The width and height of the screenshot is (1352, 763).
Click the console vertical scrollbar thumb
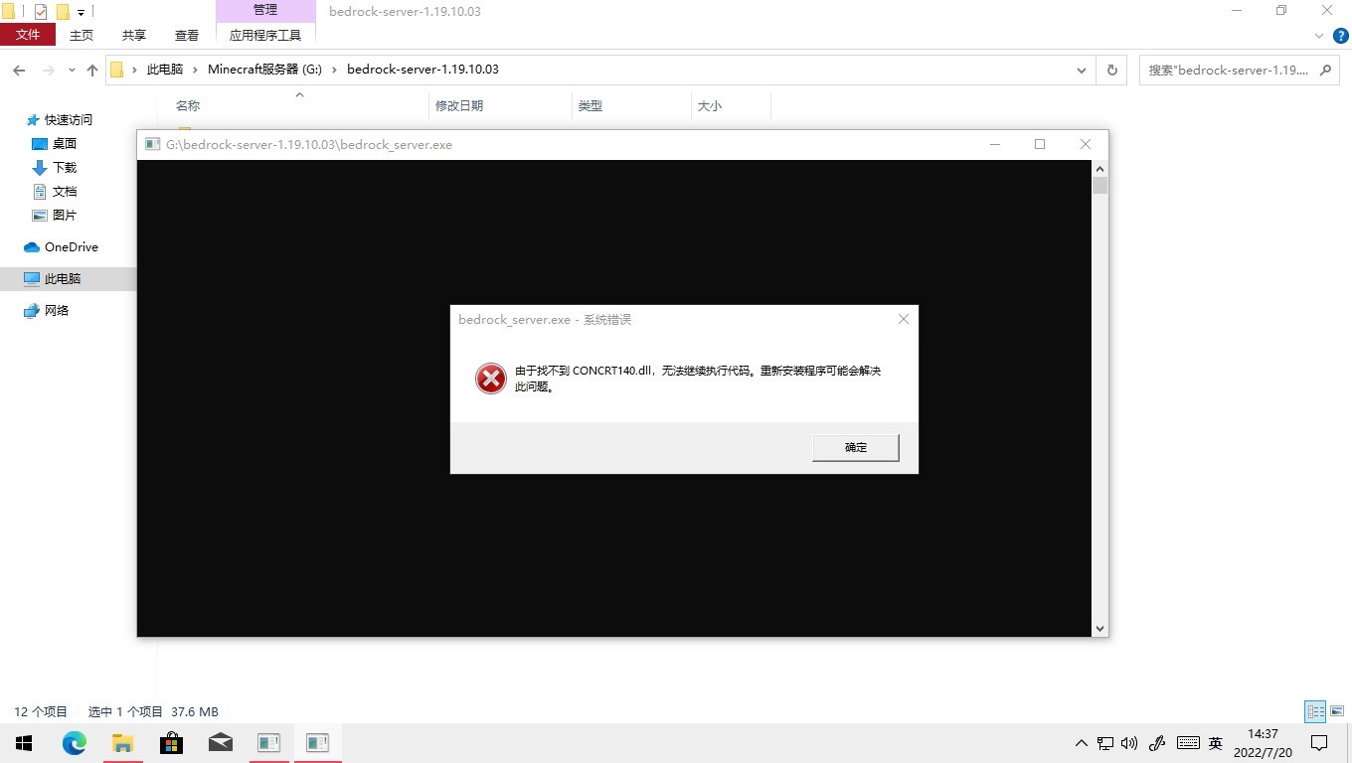[x=1099, y=186]
